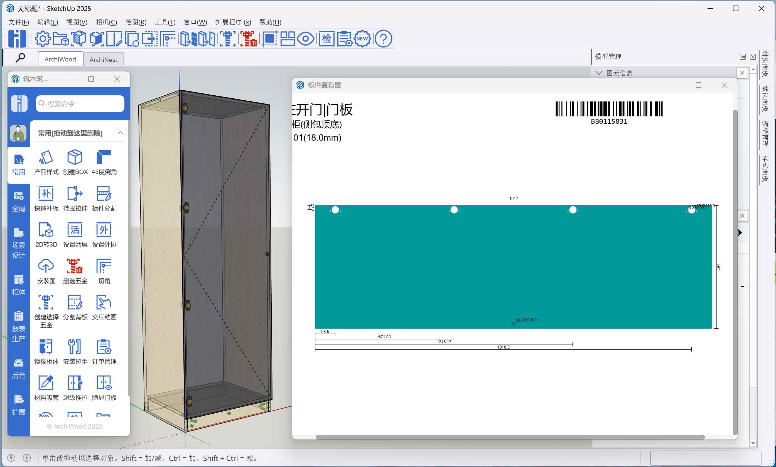Click the 创建BOX icon

[75, 158]
